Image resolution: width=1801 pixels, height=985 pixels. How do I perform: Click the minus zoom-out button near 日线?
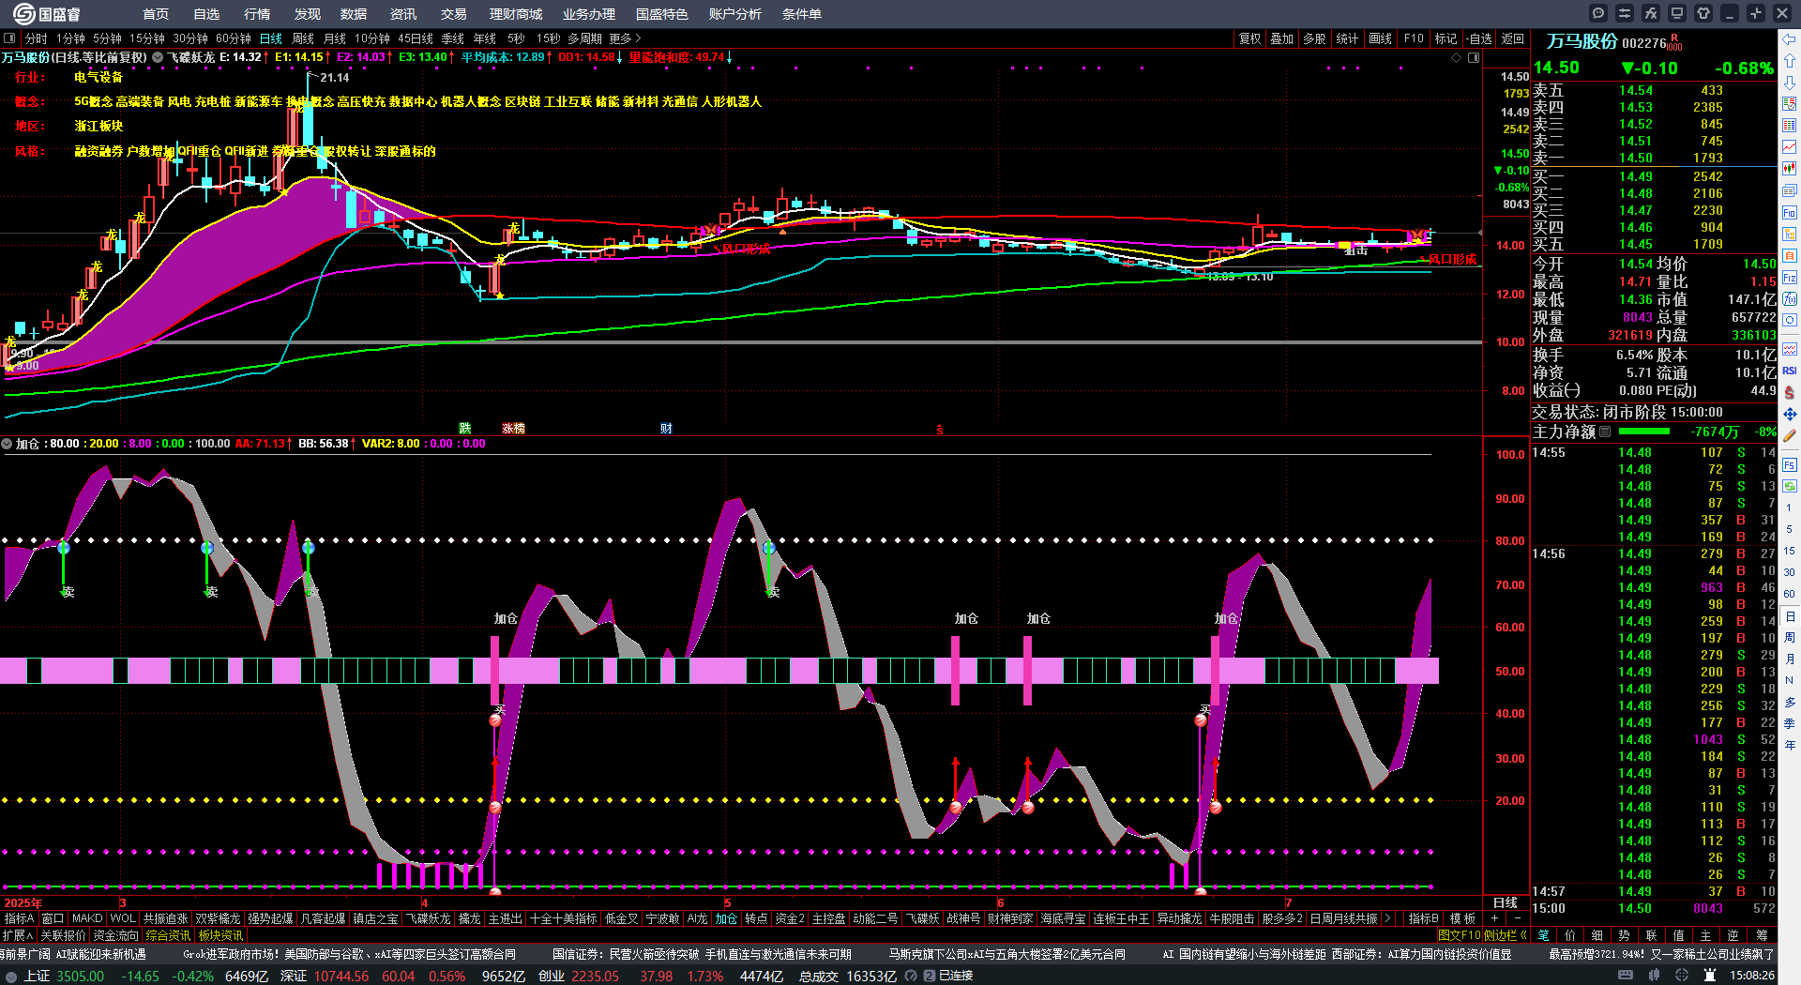click(x=1518, y=918)
